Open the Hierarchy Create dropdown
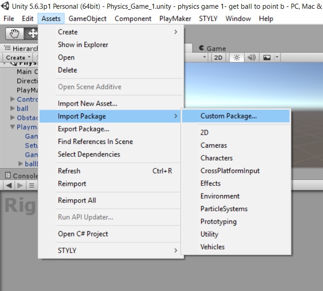Image resolution: width=323 pixels, height=291 pixels. point(18,57)
